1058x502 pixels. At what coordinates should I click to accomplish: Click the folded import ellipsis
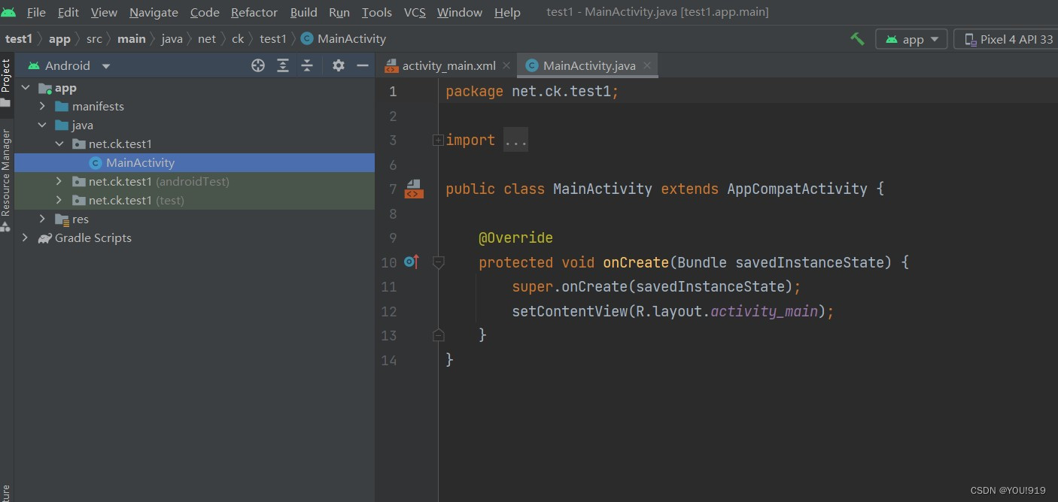(515, 140)
